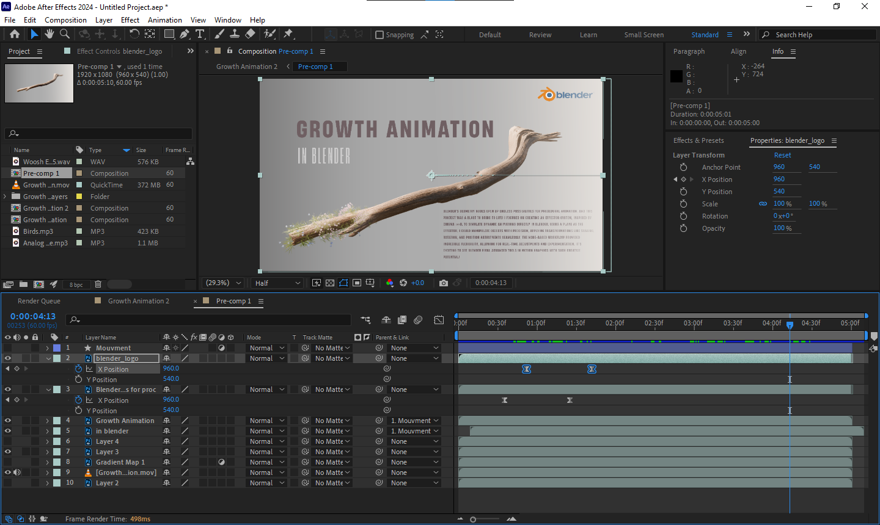Expand the Growth ...ayers folder in Project panel

(5, 197)
